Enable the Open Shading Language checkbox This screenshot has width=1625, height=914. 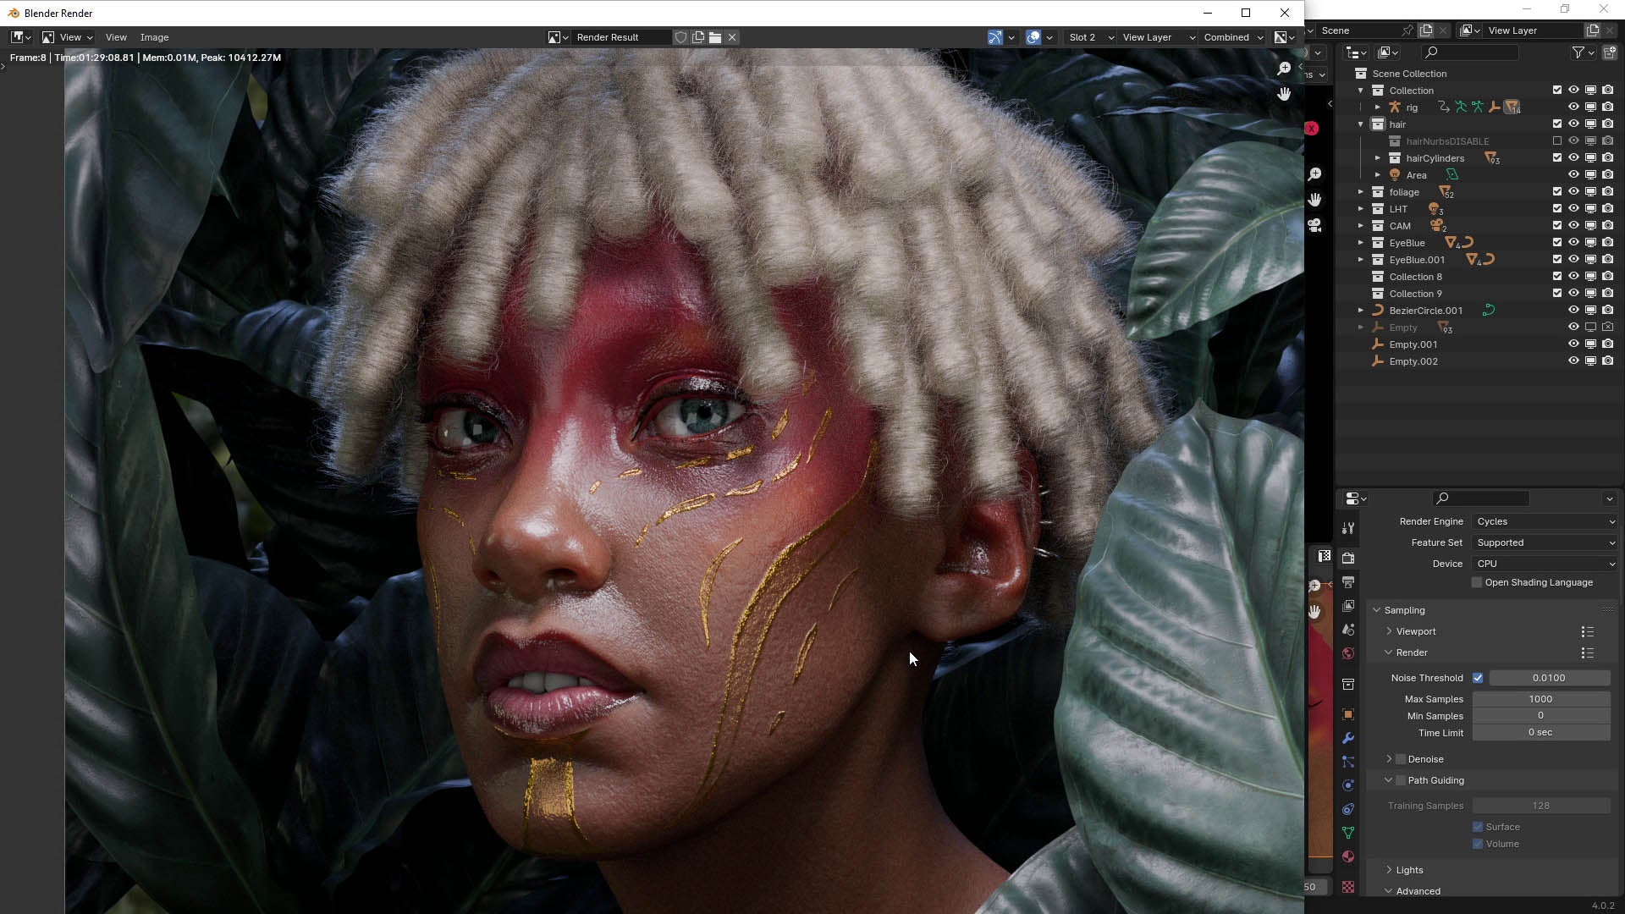(x=1477, y=582)
